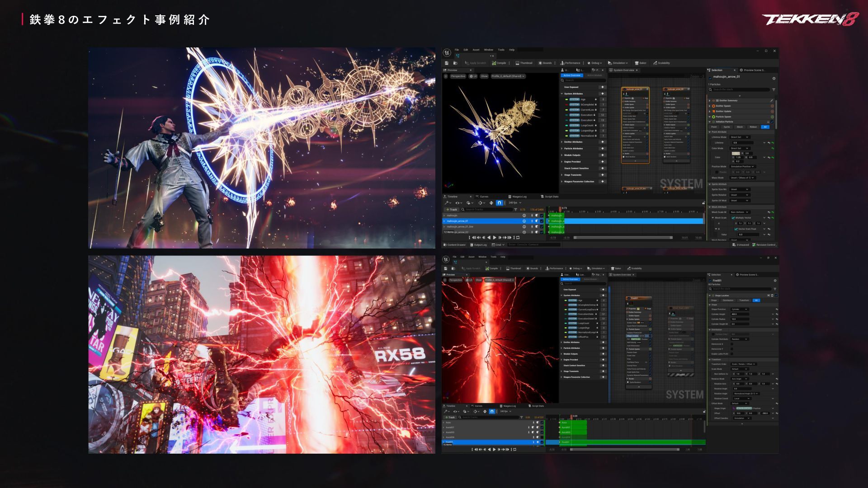The image size is (868, 488).
Task: Switch to Curves tab in upper editor
Action: point(482,197)
